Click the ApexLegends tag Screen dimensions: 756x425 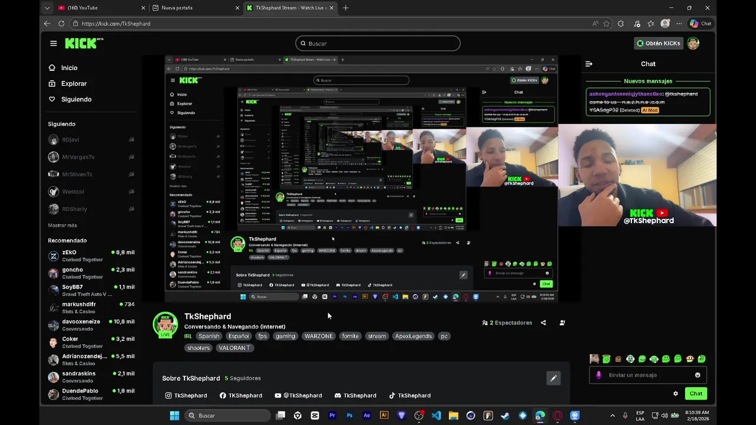tap(413, 336)
